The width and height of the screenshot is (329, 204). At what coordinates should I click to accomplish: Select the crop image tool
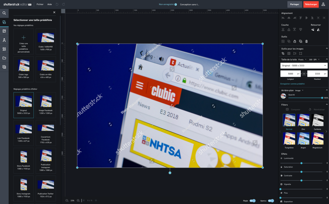[x=283, y=53]
